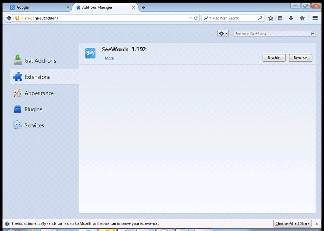Expand the URL bar history dropdown

(191, 18)
